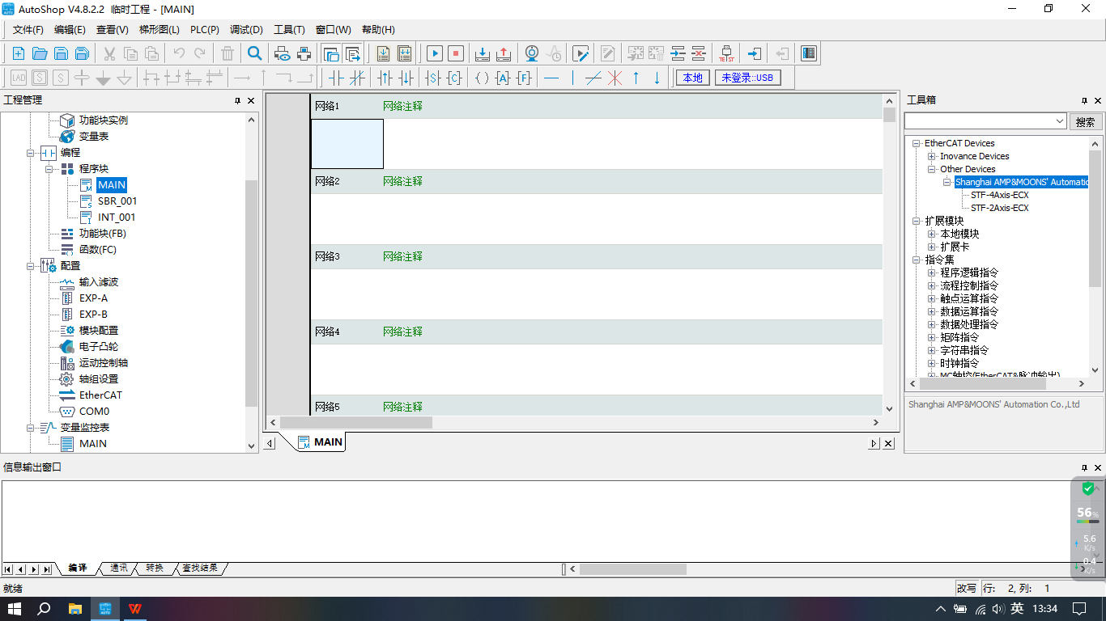Insert a falling edge contact
Viewport: 1106px width, 621px height.
406,78
